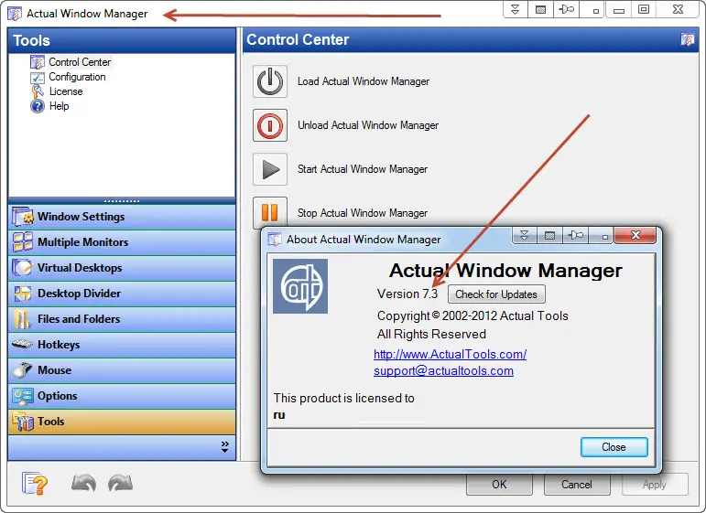
Task: Expand the navigation pane overflow chevron
Action: pos(224,446)
